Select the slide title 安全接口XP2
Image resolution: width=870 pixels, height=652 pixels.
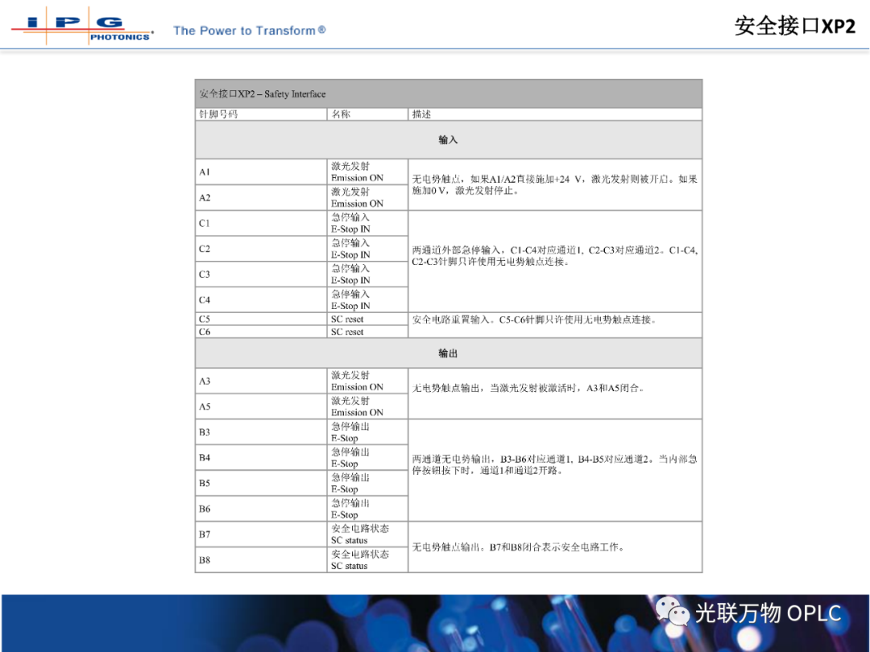[794, 26]
